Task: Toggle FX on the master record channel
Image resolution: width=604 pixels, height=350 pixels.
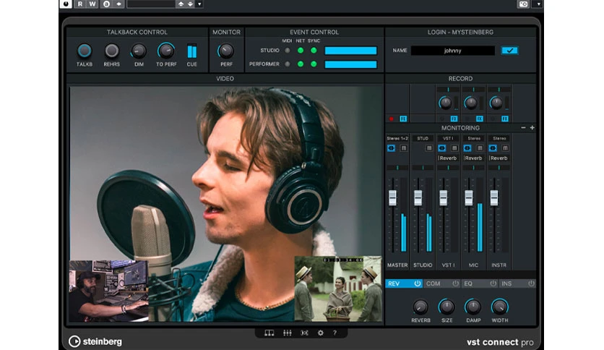Action: point(403,119)
